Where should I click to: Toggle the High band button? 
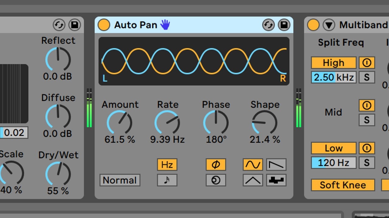[334, 63]
